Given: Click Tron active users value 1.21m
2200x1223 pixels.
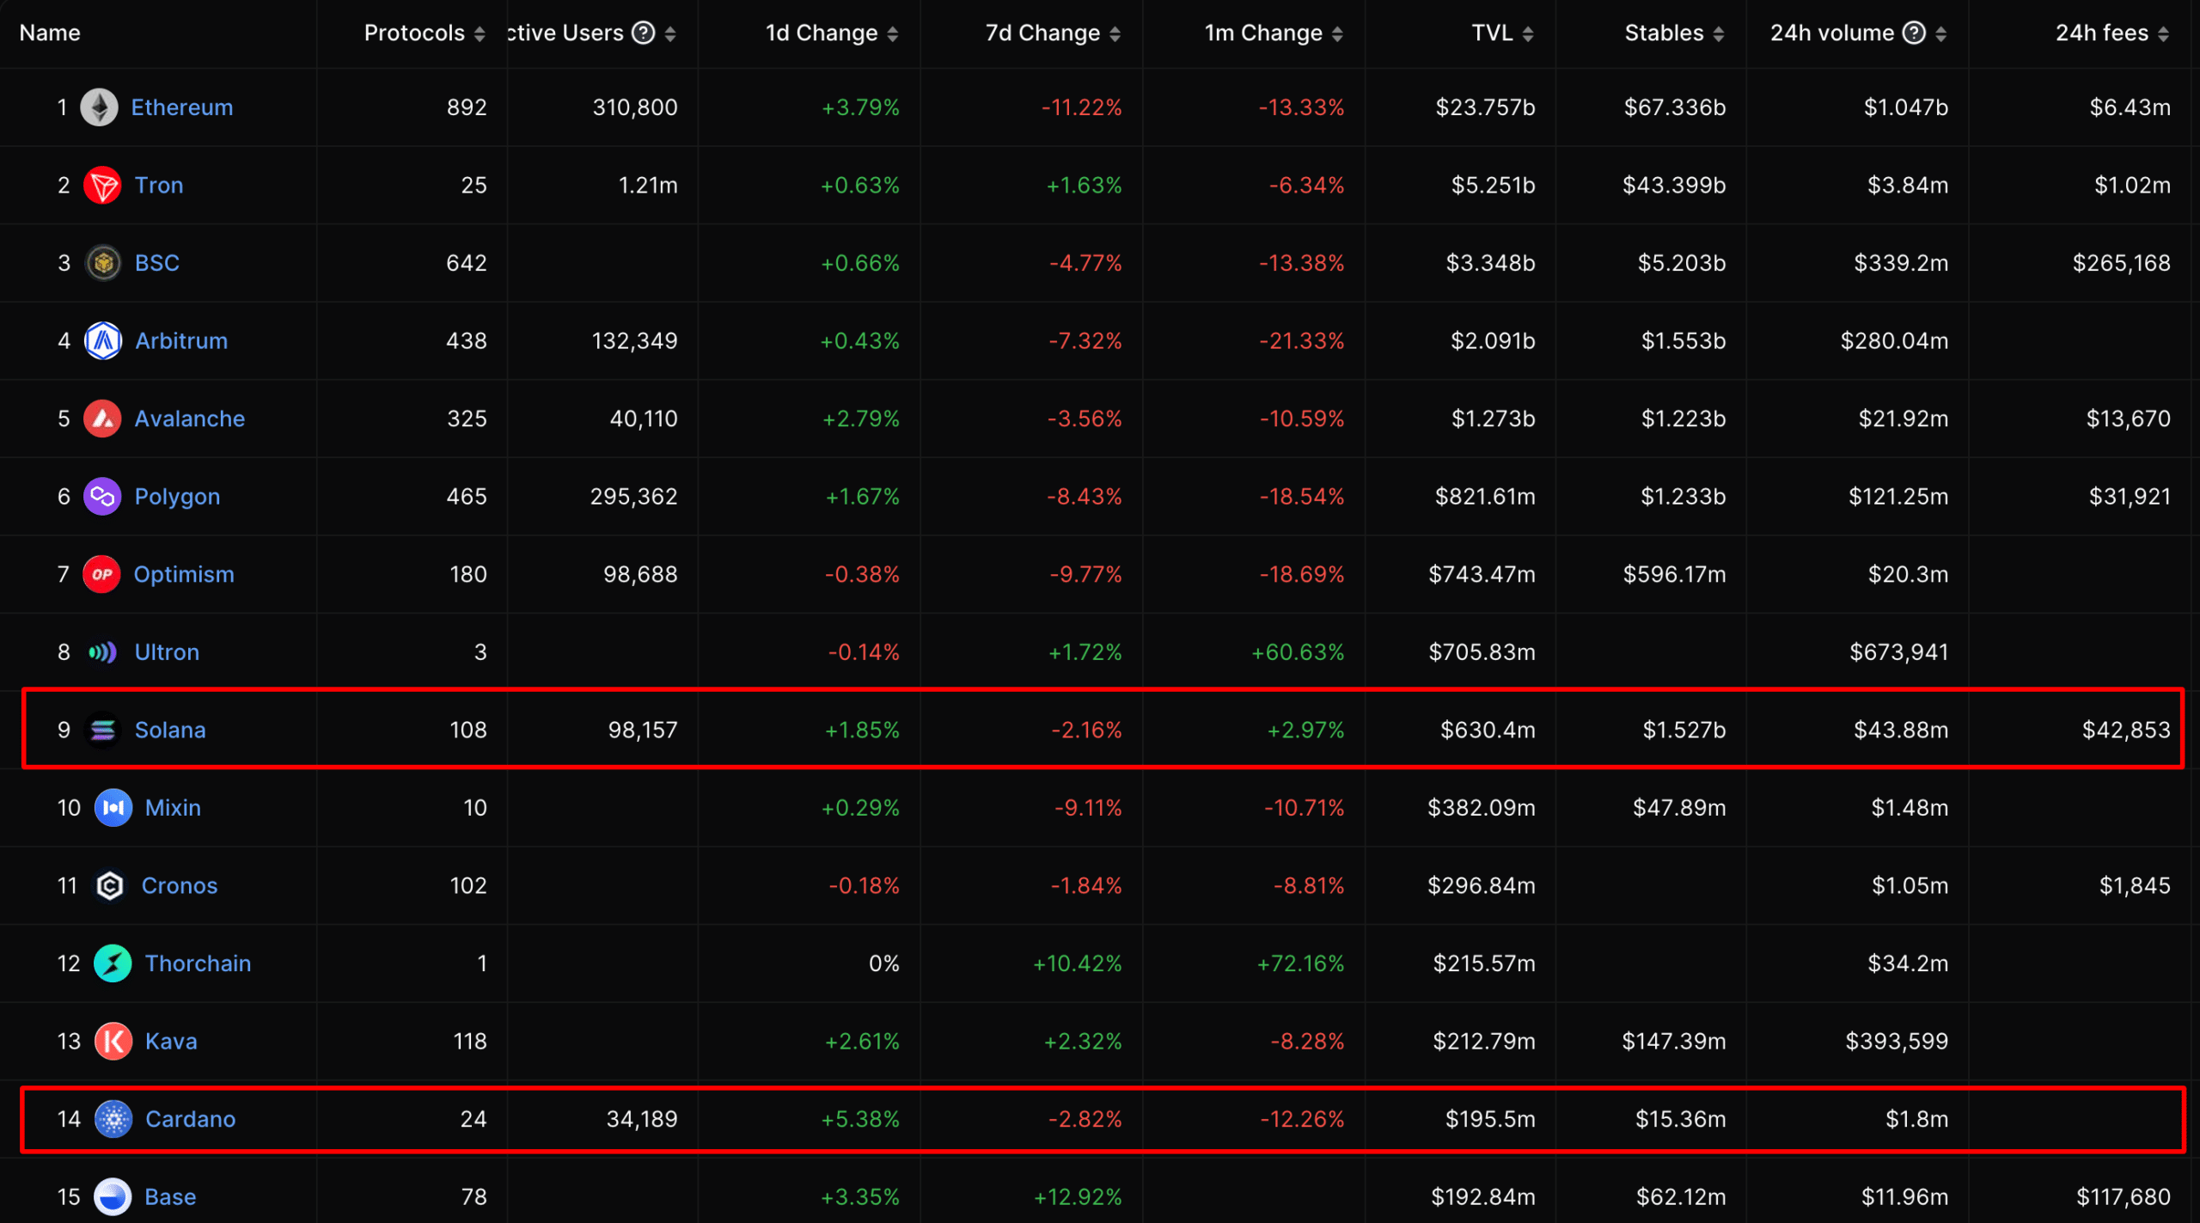Looking at the screenshot, I should (648, 186).
